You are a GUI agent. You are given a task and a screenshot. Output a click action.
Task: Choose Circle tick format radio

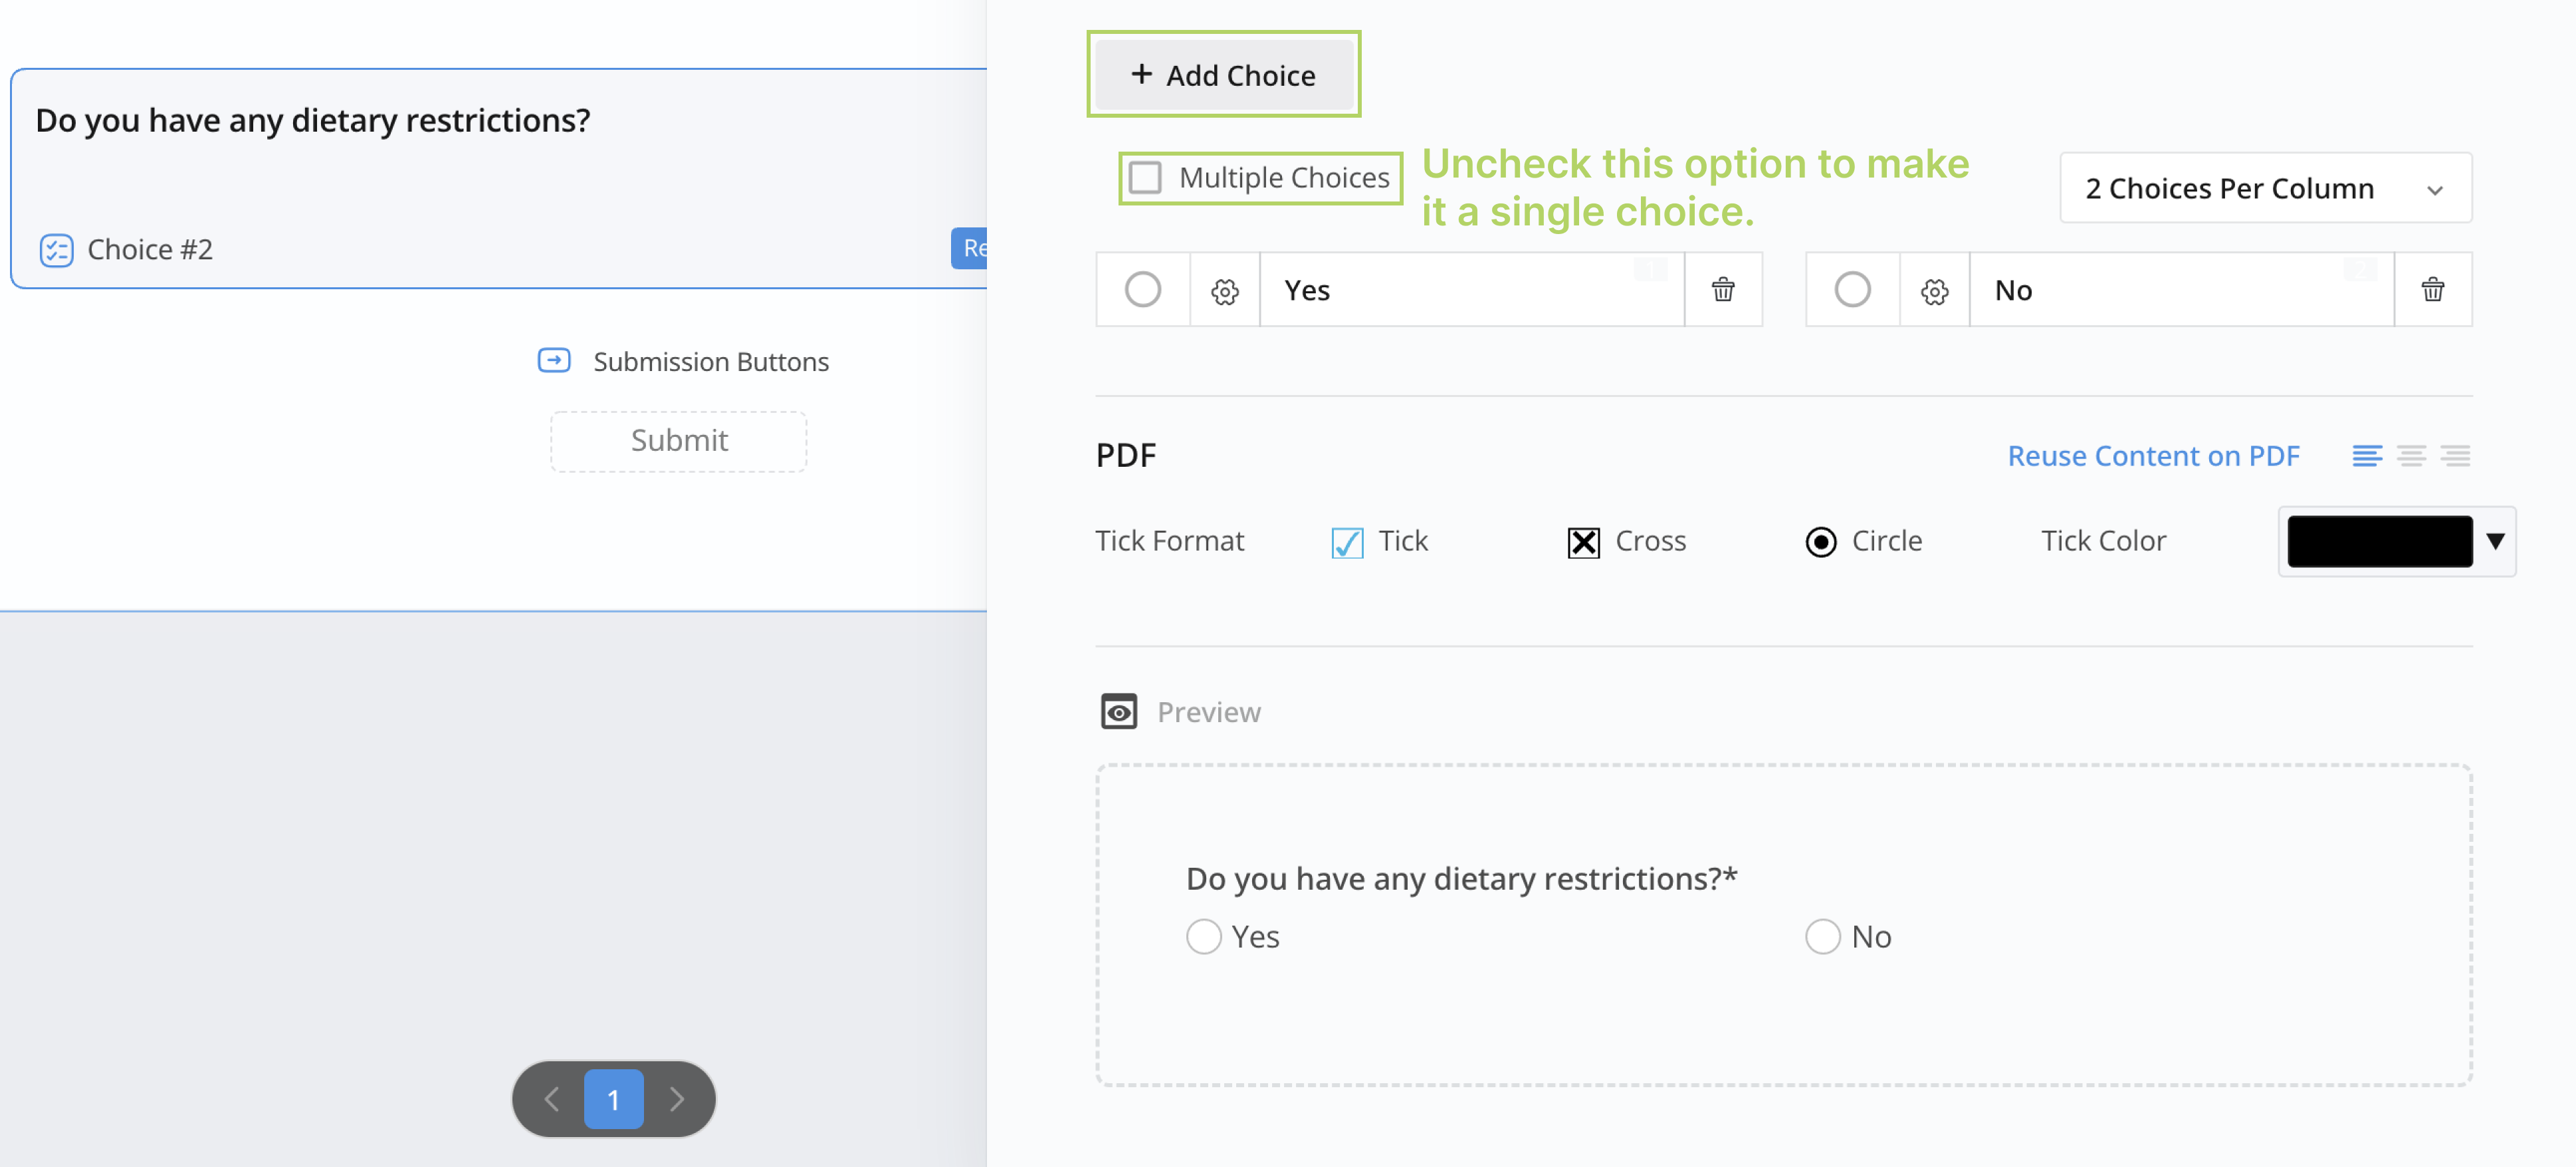coord(1820,543)
